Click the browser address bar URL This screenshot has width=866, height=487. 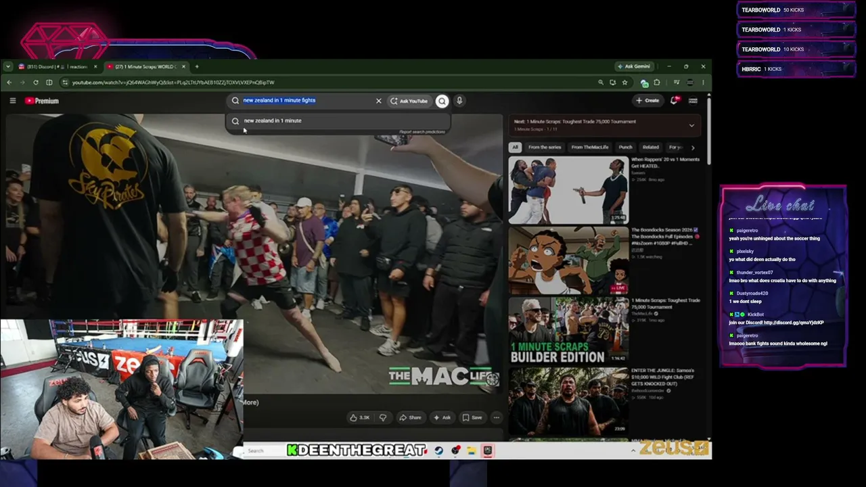point(173,83)
